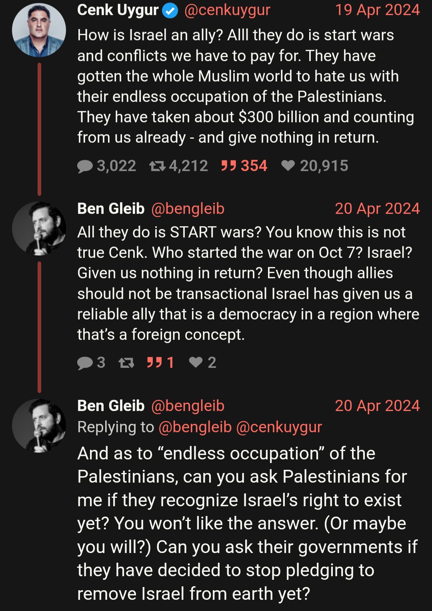Click retweet icon showing 4,212
Screen dimensions: 432x611
click(x=157, y=166)
